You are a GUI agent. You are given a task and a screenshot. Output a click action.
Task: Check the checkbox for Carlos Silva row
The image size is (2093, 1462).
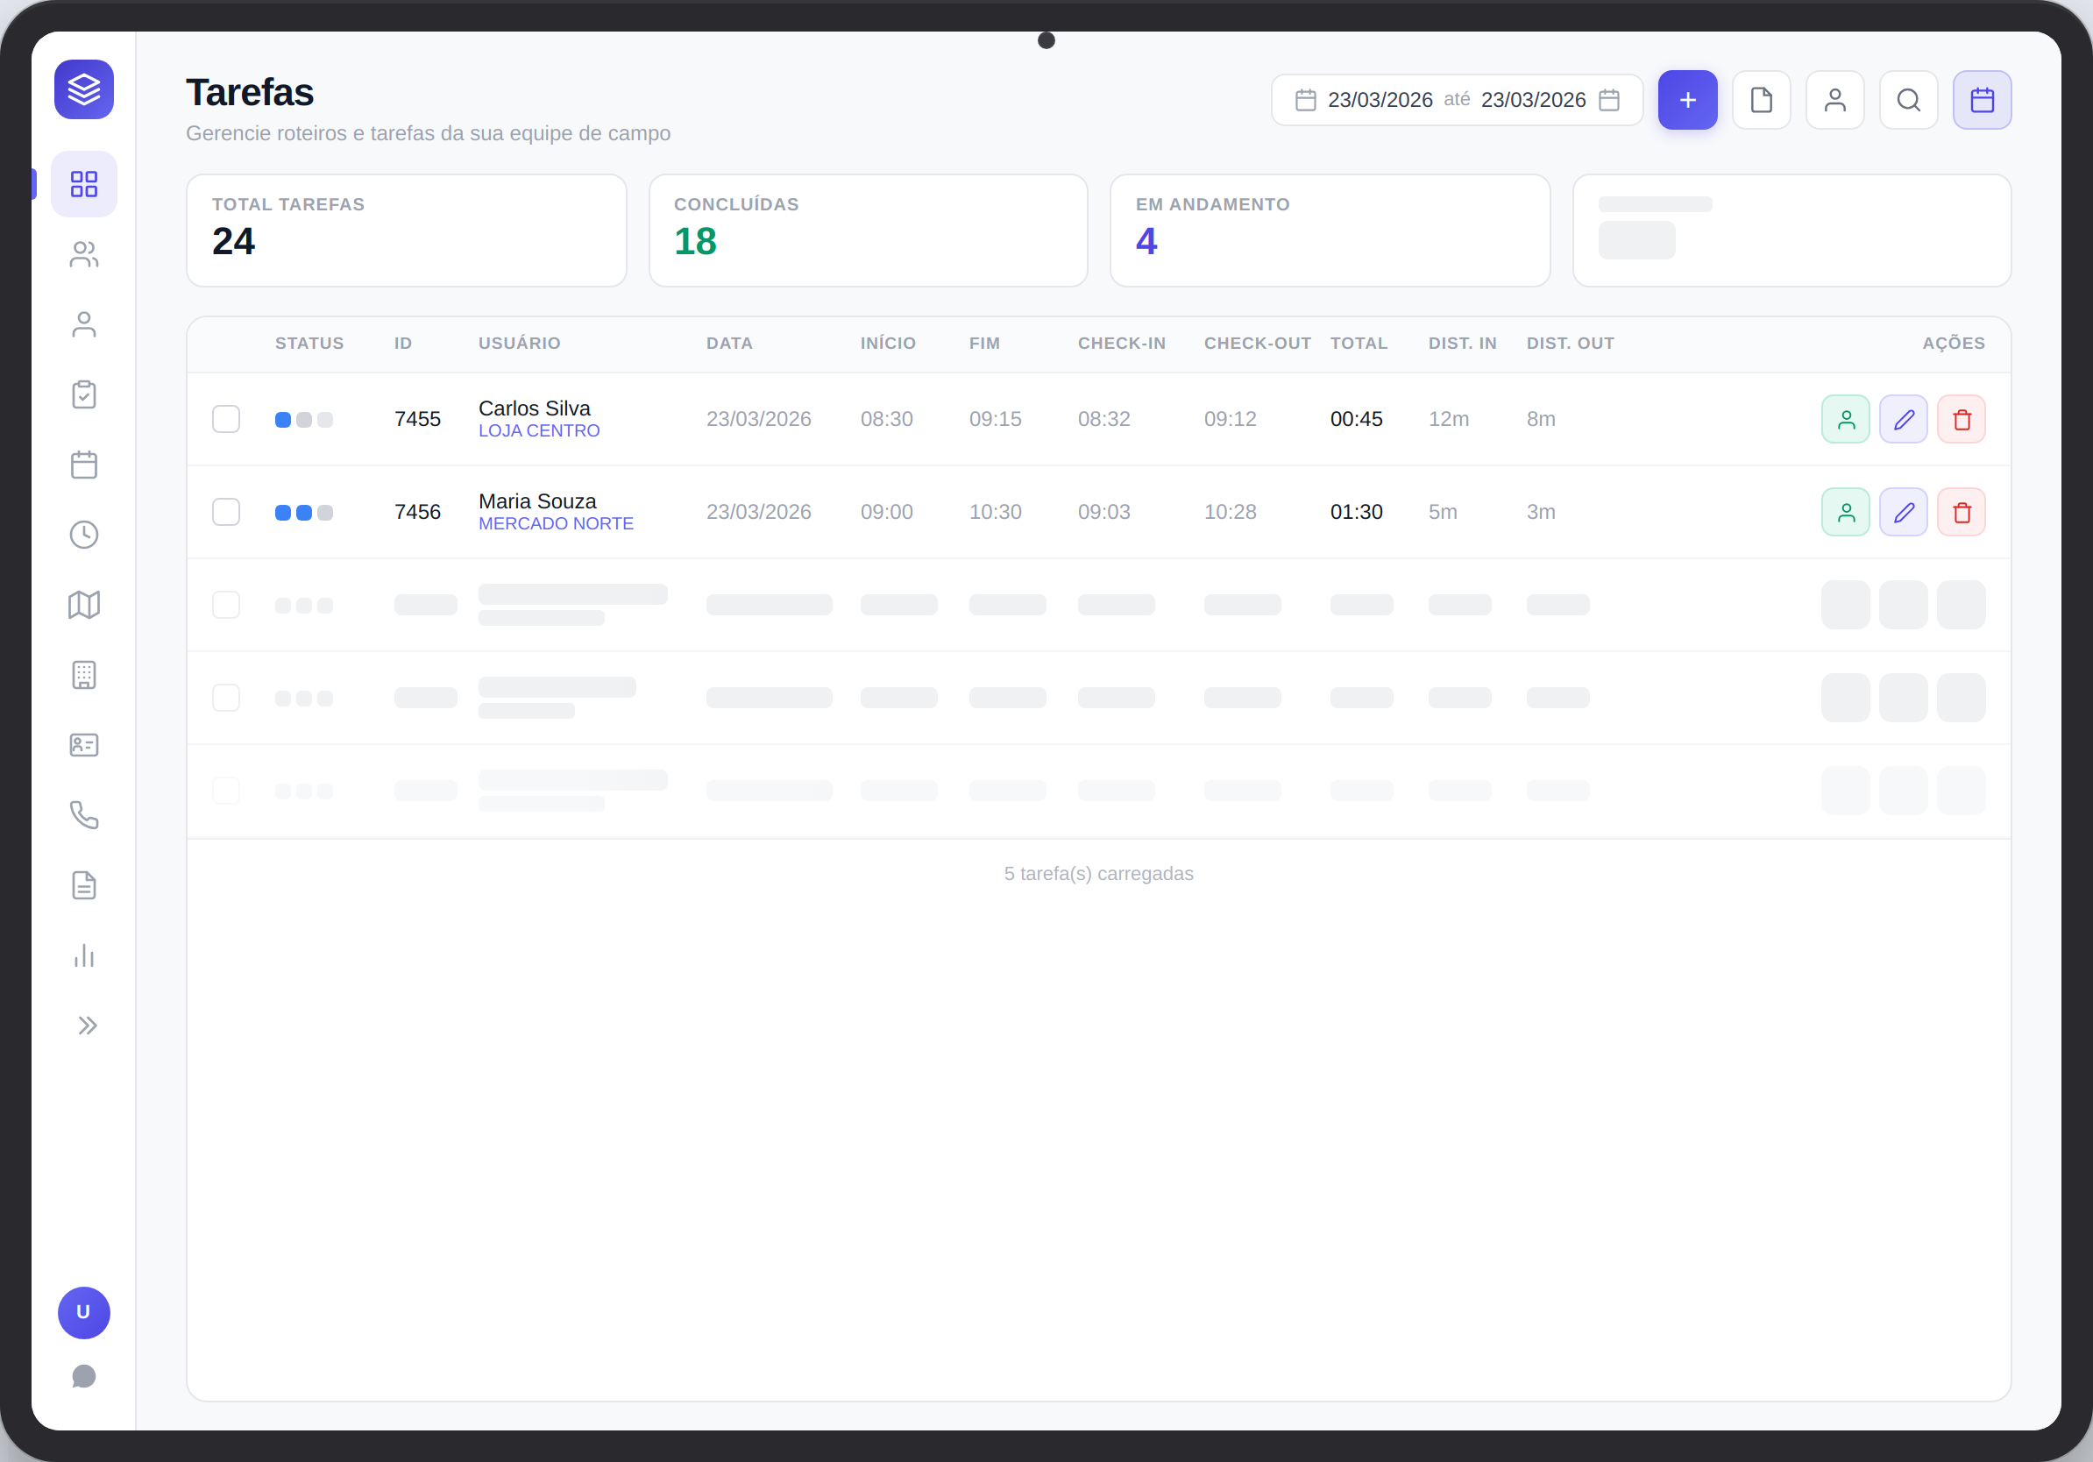pyautogui.click(x=226, y=419)
